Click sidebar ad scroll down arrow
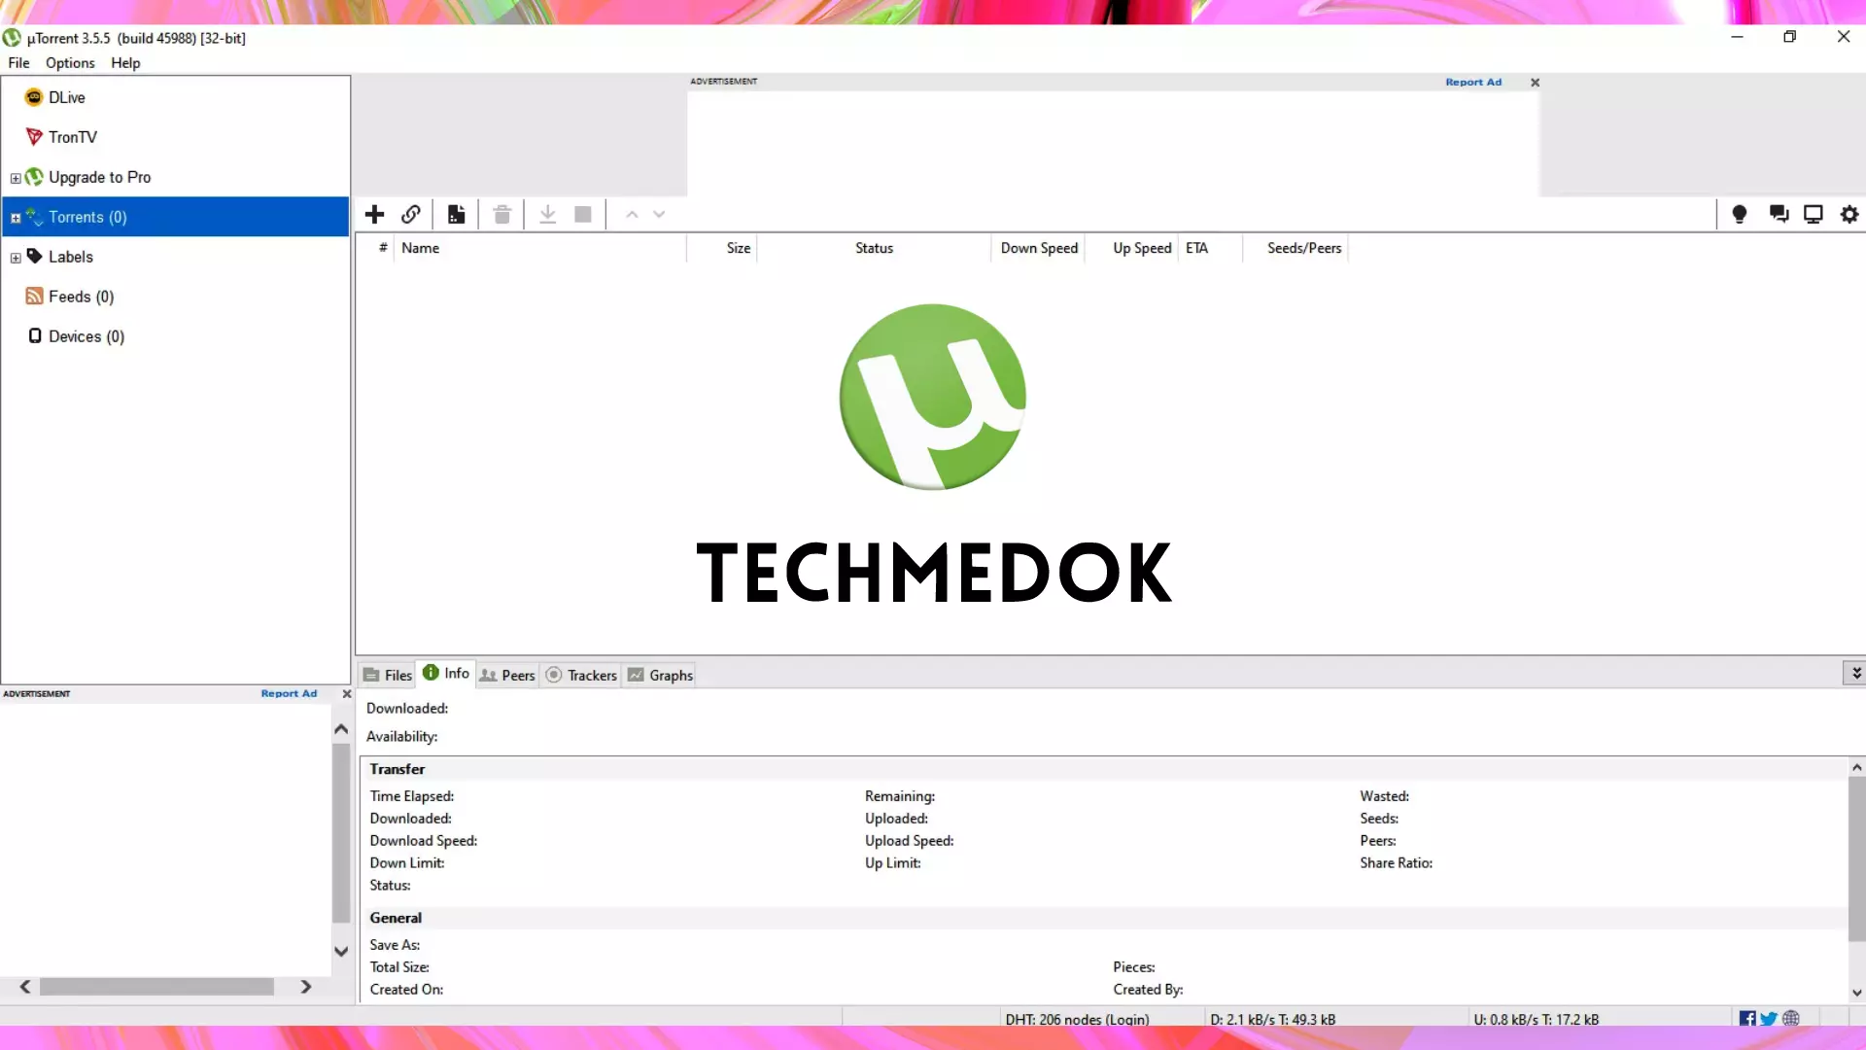The height and width of the screenshot is (1050, 1866). click(341, 951)
